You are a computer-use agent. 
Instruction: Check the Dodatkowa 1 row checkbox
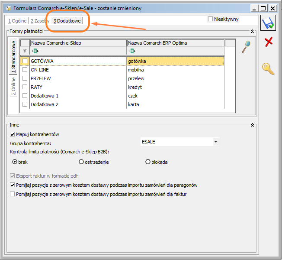pyautogui.click(x=25, y=95)
